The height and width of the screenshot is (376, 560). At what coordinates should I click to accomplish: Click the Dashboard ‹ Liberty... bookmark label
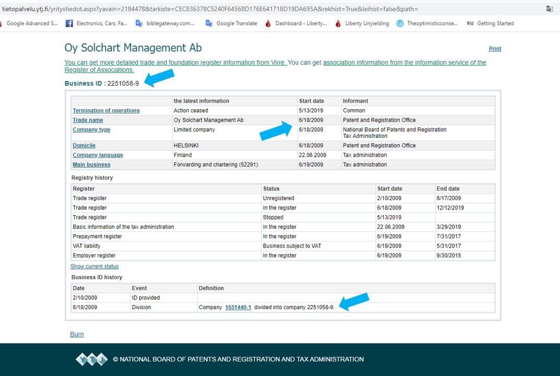point(301,23)
